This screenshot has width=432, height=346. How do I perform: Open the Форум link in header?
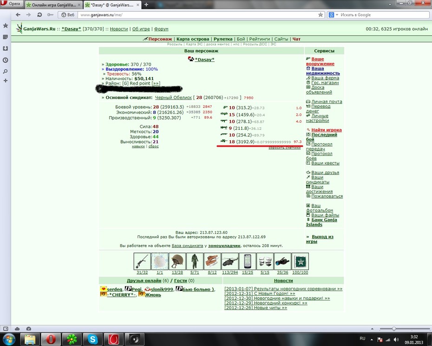point(161,29)
